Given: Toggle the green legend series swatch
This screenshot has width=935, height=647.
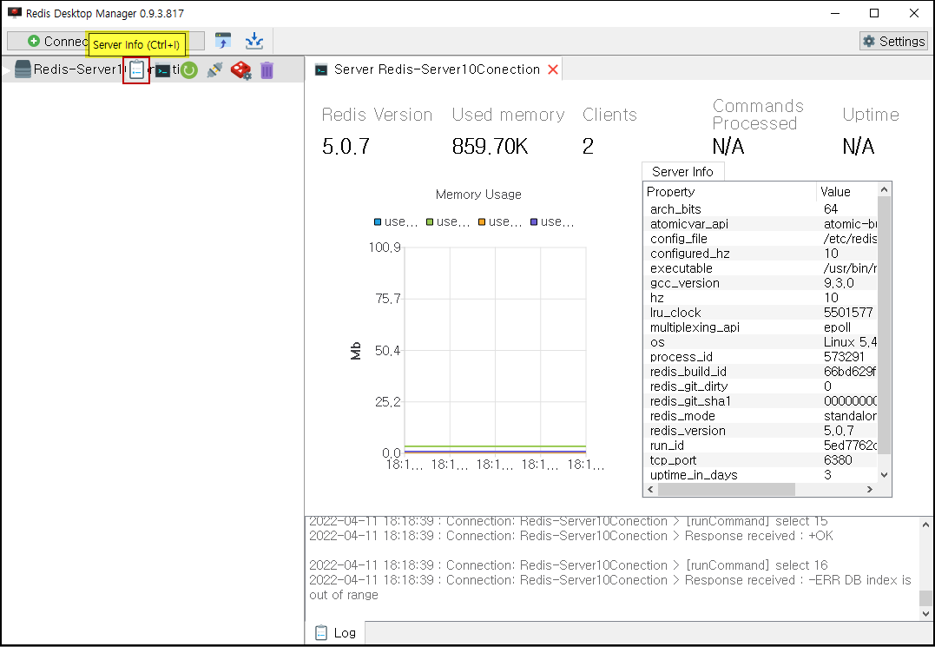Looking at the screenshot, I should click(x=430, y=222).
